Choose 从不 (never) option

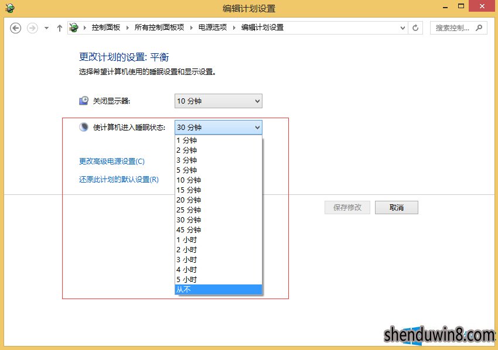[218, 289]
